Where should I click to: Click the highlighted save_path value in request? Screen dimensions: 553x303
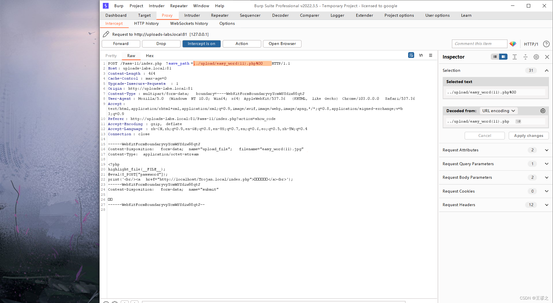point(232,63)
